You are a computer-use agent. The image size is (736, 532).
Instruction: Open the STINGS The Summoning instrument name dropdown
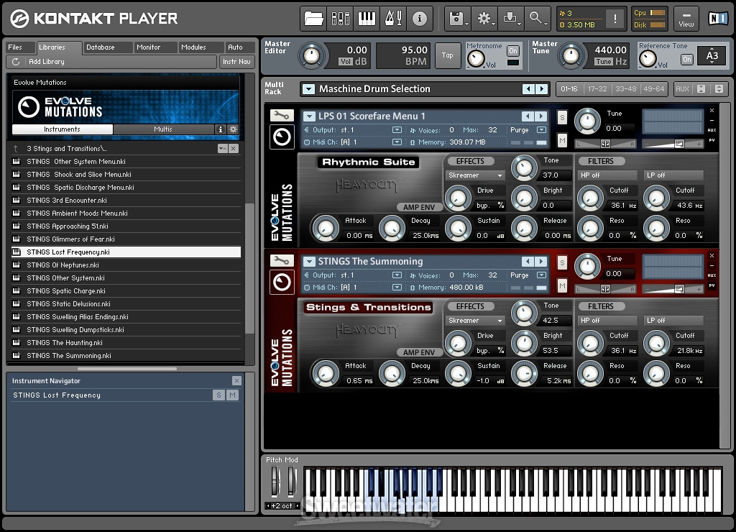[x=309, y=261]
